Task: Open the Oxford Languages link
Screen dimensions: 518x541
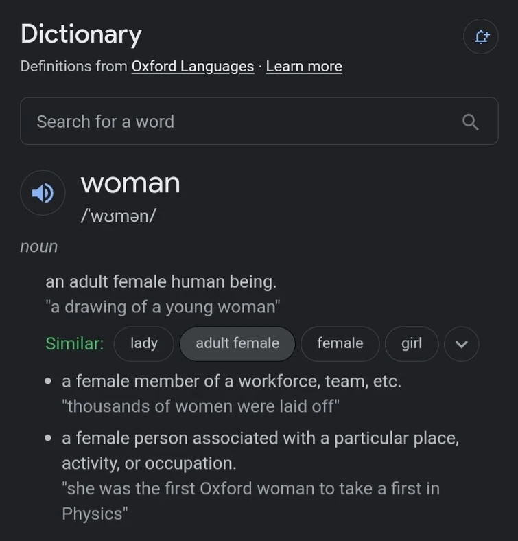Action: click(x=192, y=67)
